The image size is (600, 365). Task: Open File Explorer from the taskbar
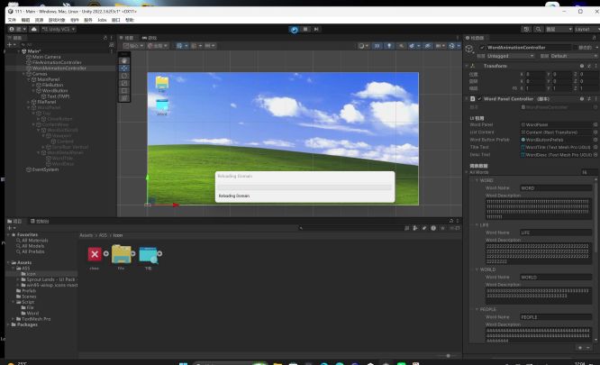click(x=277, y=363)
